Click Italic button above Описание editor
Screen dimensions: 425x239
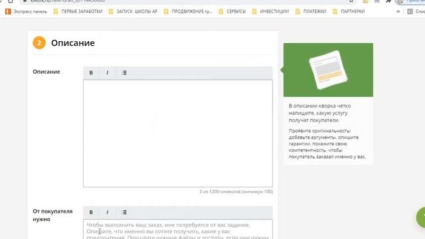pyautogui.click(x=108, y=72)
